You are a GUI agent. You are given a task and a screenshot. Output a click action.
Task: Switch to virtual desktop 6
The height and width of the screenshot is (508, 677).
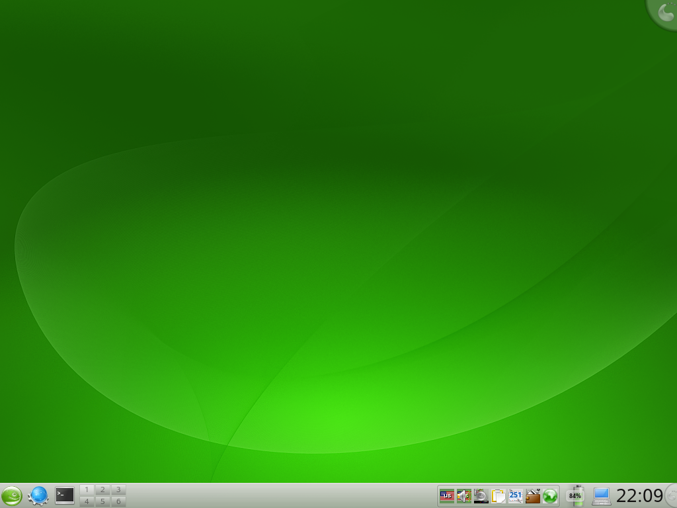(118, 501)
